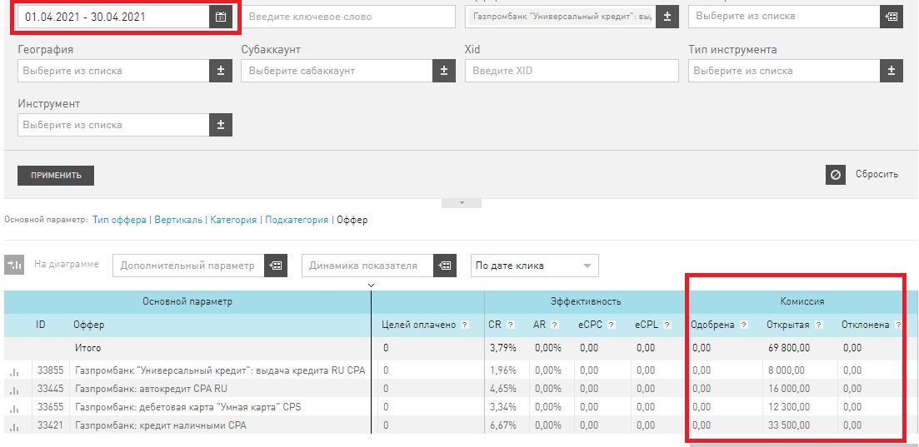Click the Эффективность group header
919x447 pixels.
(586, 301)
